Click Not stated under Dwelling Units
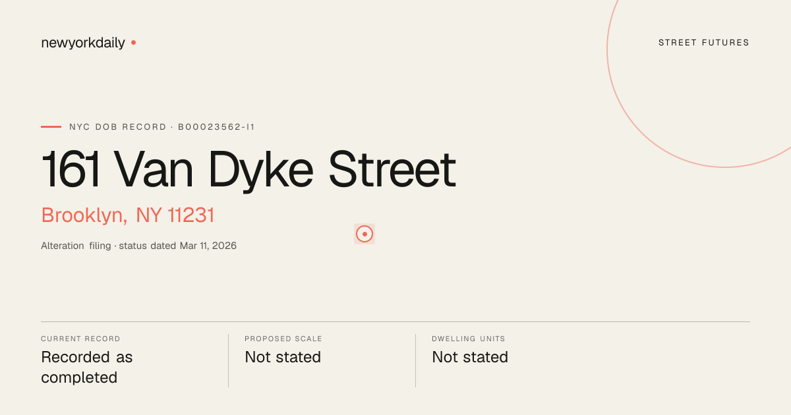This screenshot has height=415, width=791. (x=470, y=357)
